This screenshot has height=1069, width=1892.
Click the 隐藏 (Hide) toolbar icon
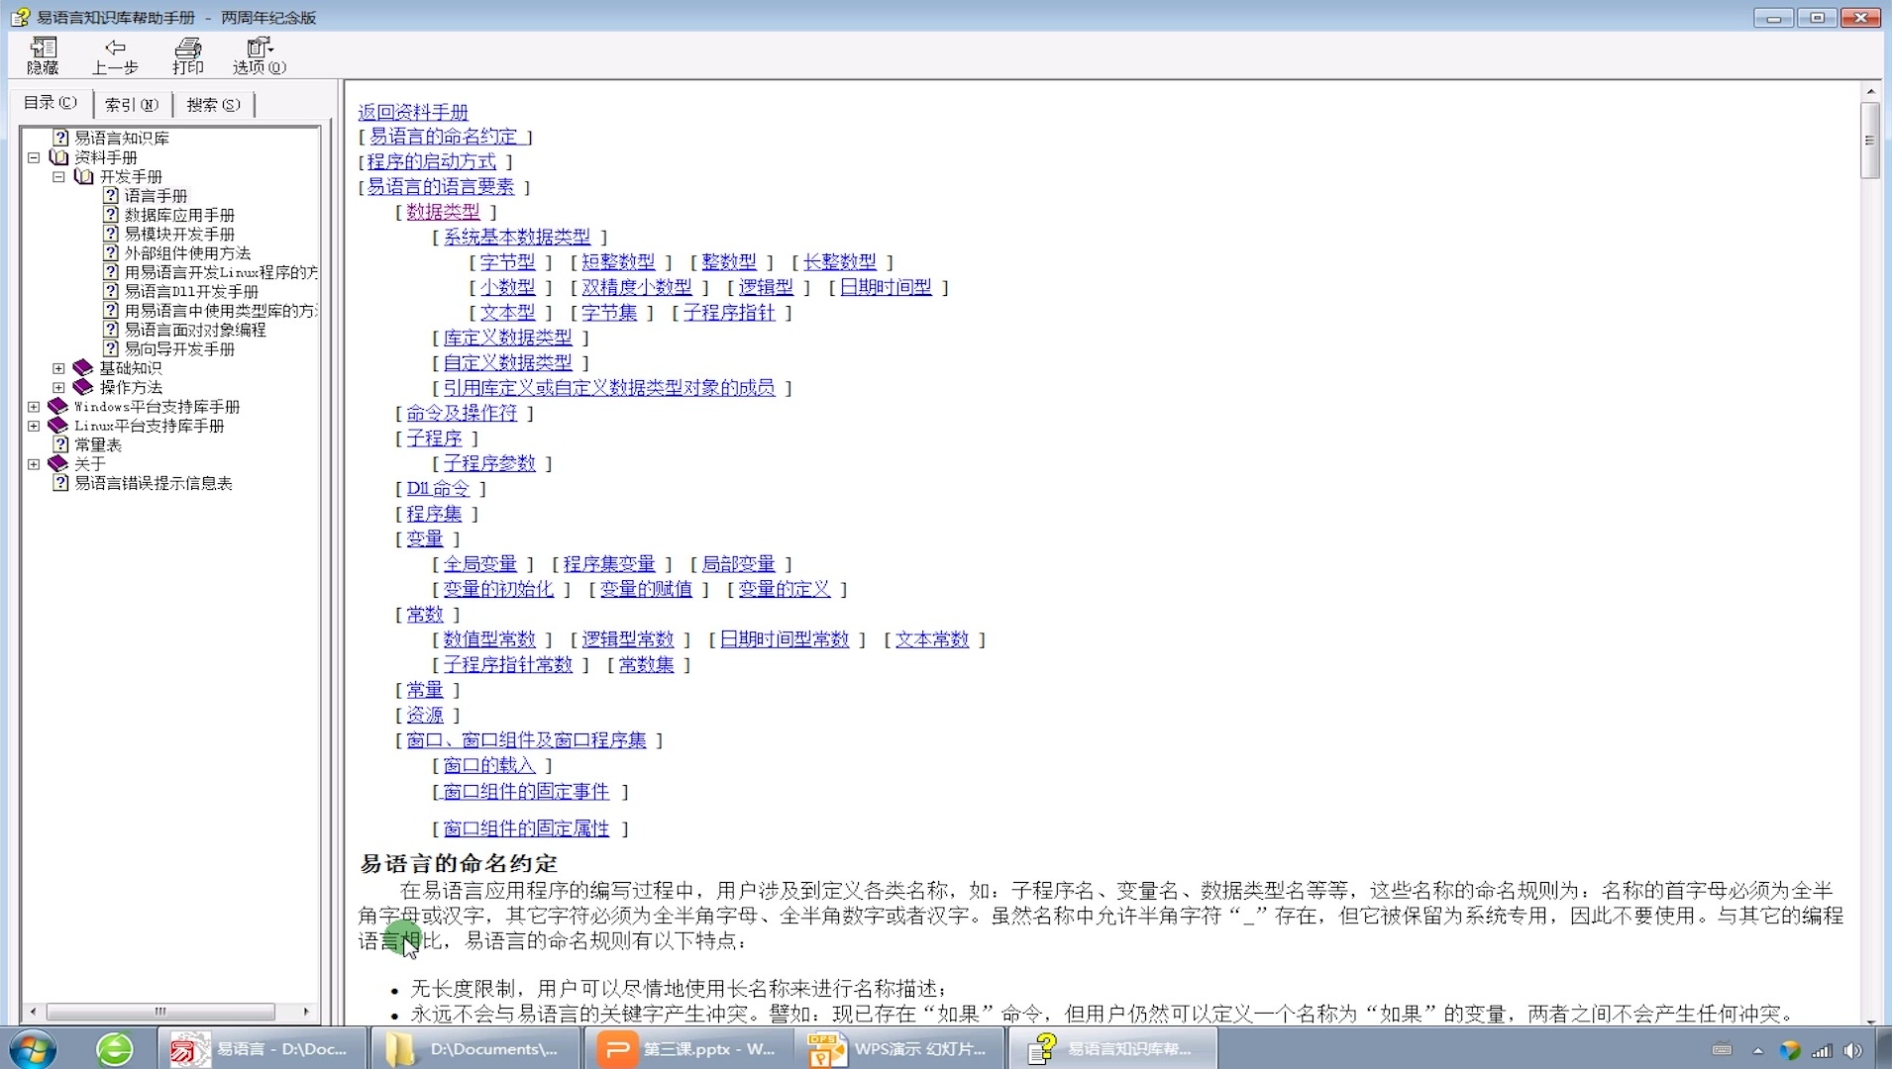pyautogui.click(x=43, y=55)
